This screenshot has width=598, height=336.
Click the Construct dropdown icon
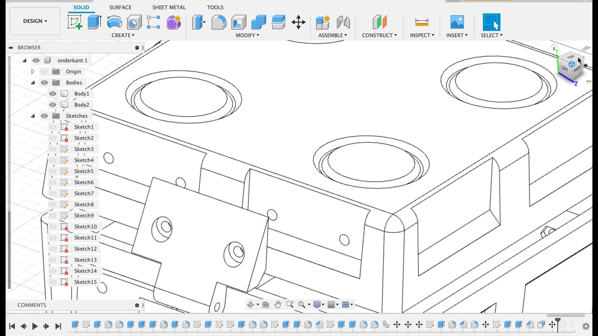[395, 35]
